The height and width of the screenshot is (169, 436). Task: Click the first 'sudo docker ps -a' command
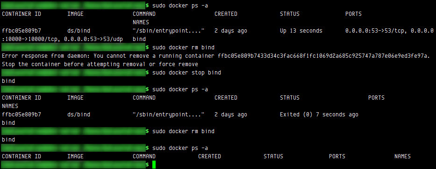coord(180,6)
